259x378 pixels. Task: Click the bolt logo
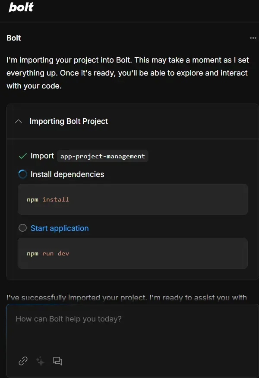click(x=21, y=7)
